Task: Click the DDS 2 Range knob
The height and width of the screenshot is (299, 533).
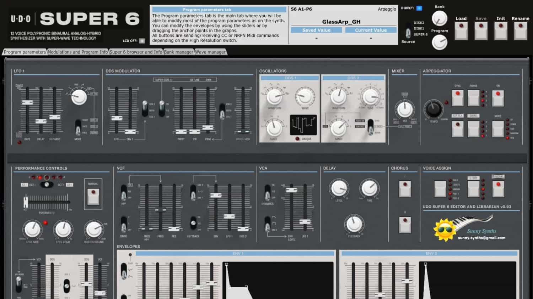Action: [x=339, y=128]
